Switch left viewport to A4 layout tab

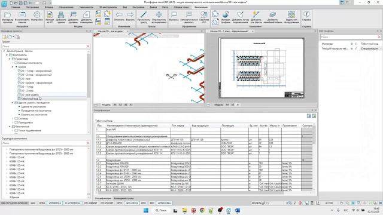(115, 105)
